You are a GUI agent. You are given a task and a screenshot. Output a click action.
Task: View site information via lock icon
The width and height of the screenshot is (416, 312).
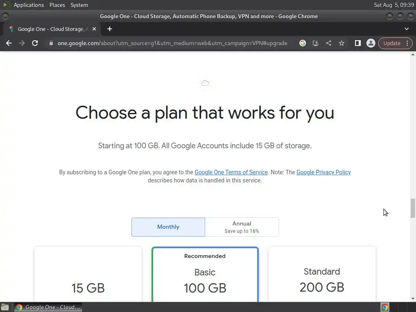click(x=51, y=43)
